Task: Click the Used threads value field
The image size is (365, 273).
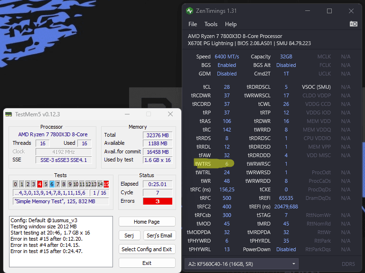Action: click(x=84, y=143)
